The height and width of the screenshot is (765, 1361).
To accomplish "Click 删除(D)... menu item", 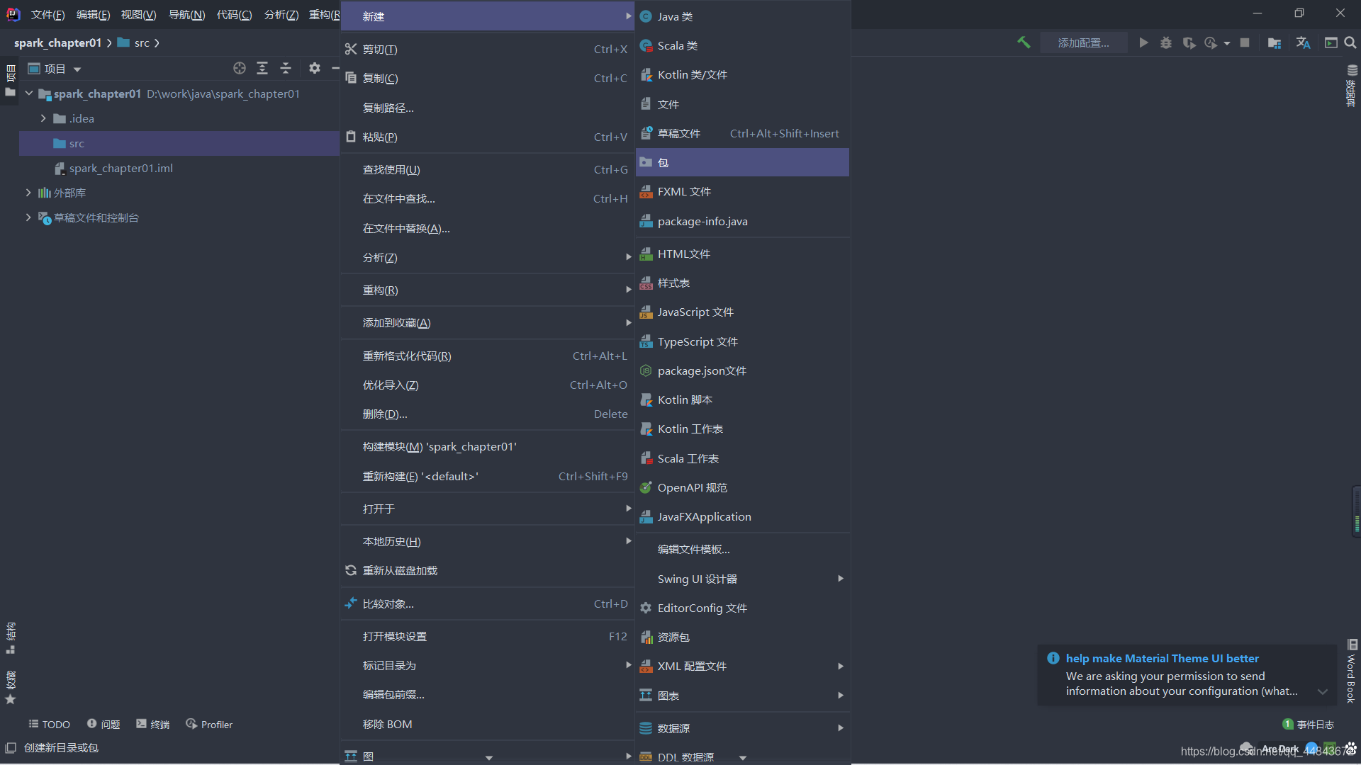I will point(487,414).
